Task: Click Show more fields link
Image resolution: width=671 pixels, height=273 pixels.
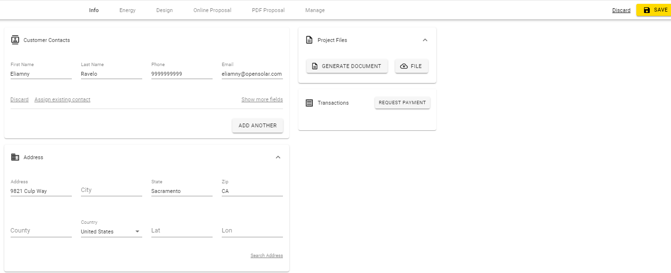Action: coord(262,99)
